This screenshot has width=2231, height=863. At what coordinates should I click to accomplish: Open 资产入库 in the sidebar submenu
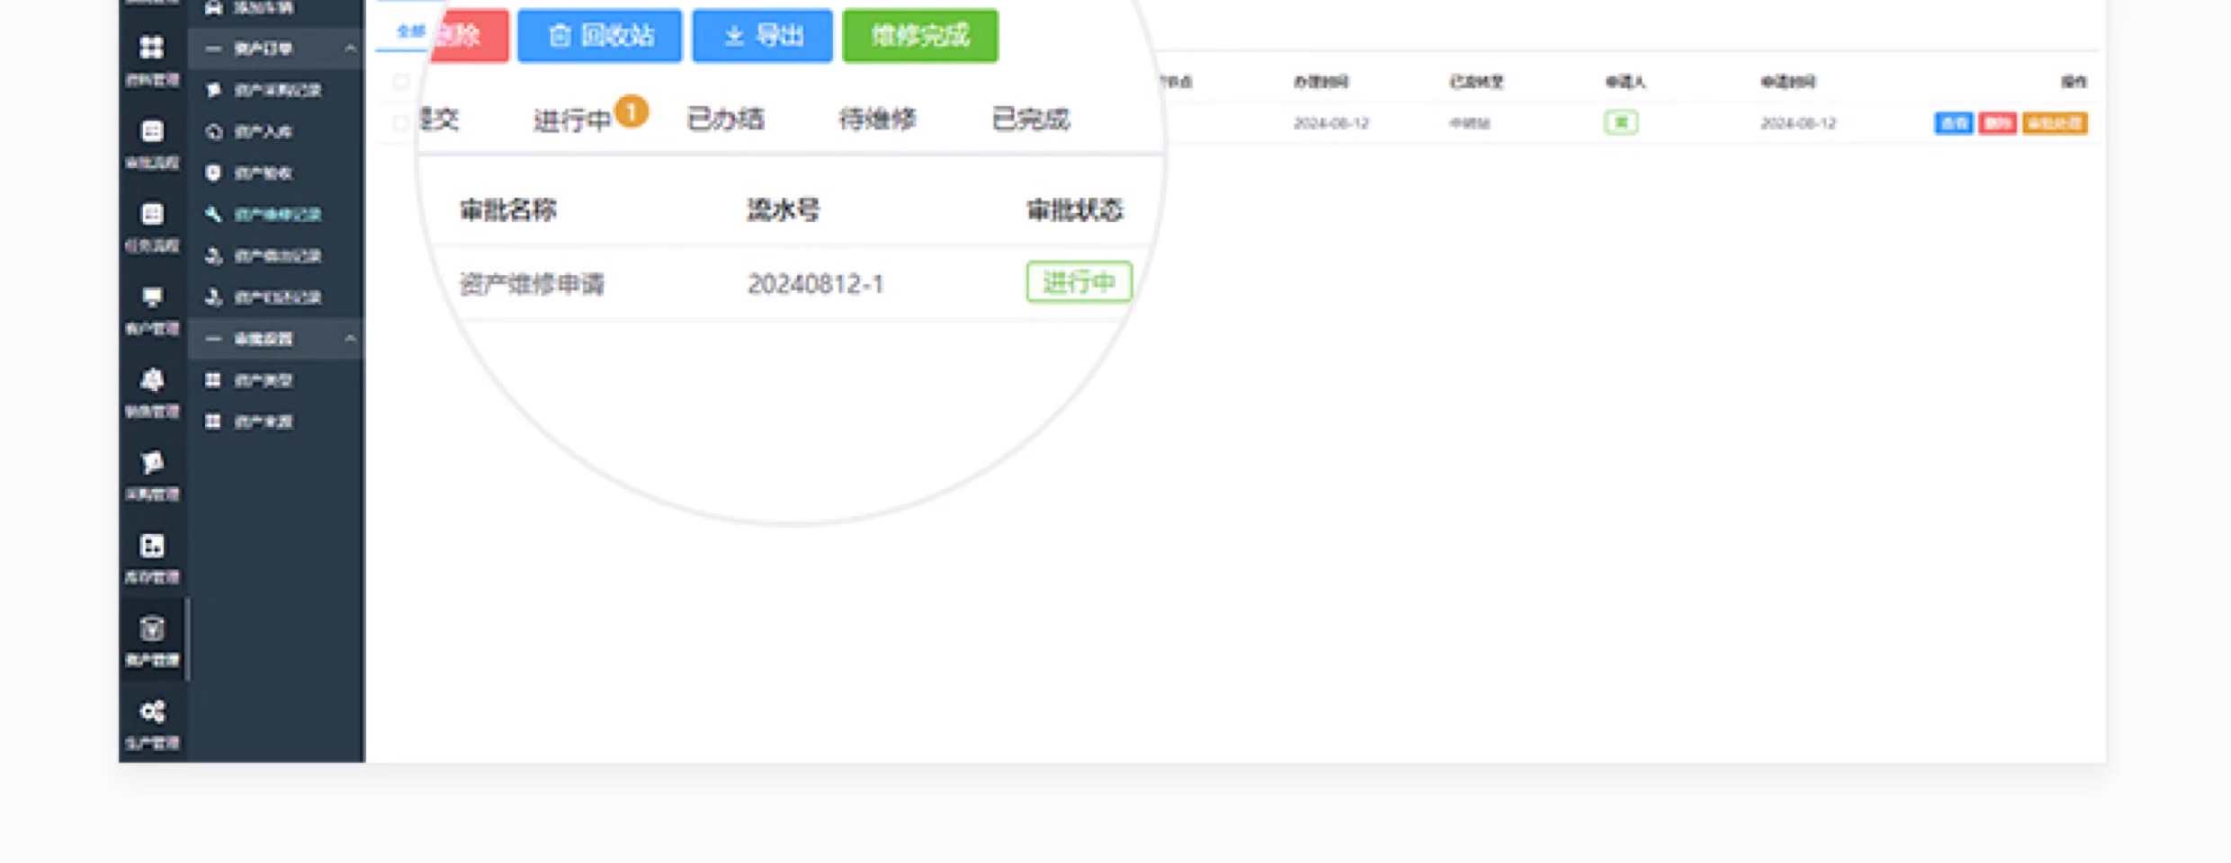[x=263, y=131]
